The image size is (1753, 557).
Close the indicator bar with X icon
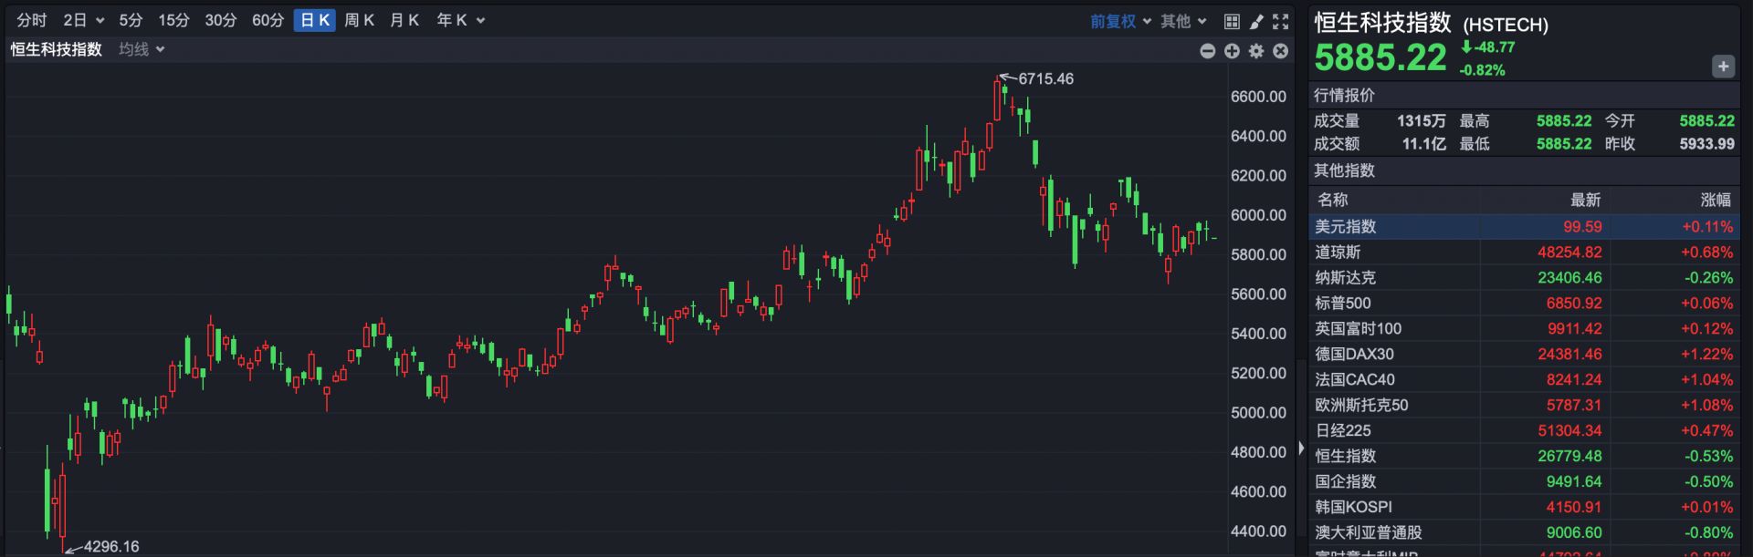pyautogui.click(x=1281, y=51)
